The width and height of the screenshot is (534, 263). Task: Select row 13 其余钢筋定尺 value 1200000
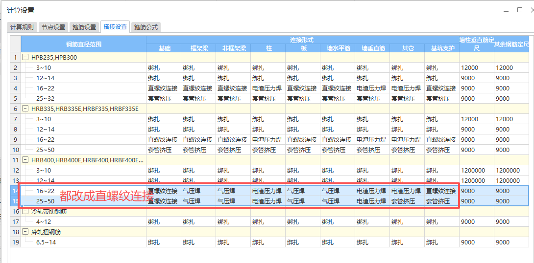pos(511,181)
